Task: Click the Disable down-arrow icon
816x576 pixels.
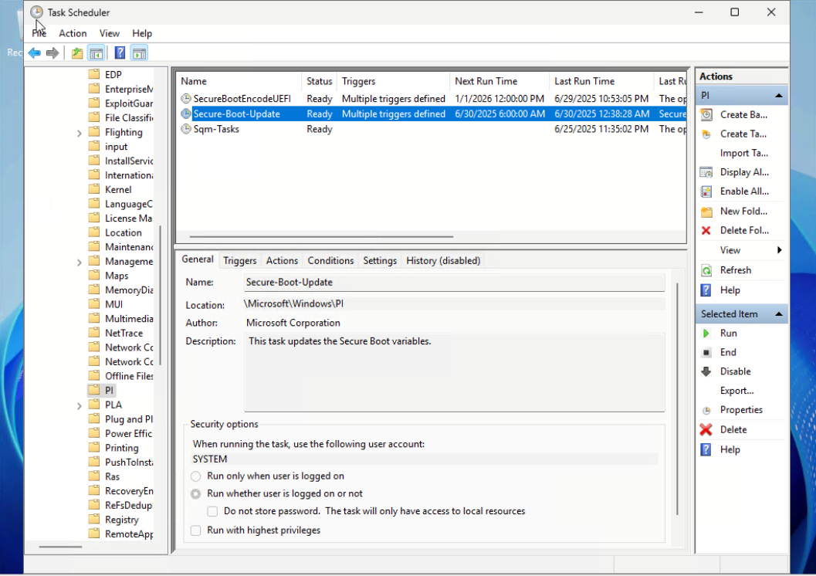Action: pos(706,371)
